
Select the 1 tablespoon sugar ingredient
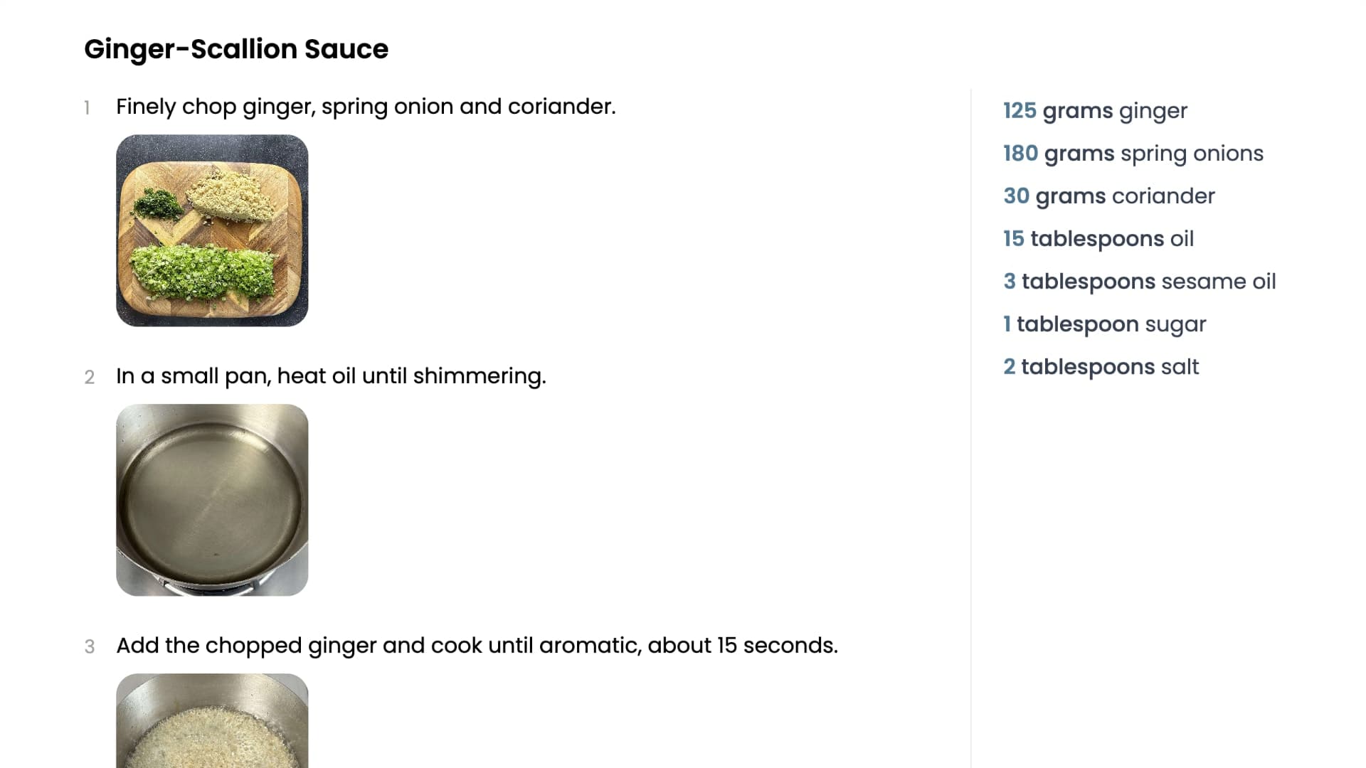tap(1104, 324)
